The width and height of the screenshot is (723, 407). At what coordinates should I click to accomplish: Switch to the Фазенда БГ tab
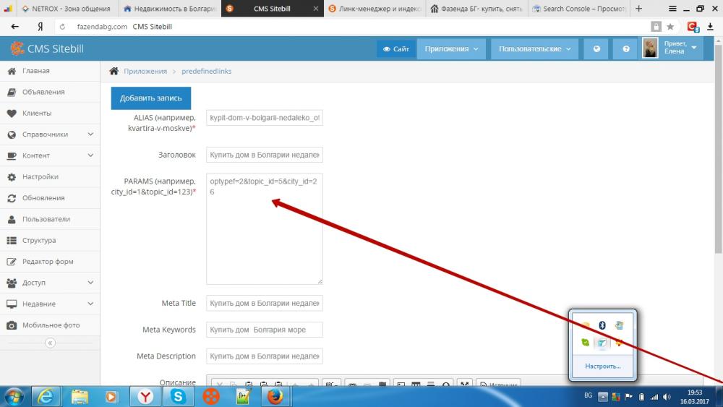(x=476, y=8)
